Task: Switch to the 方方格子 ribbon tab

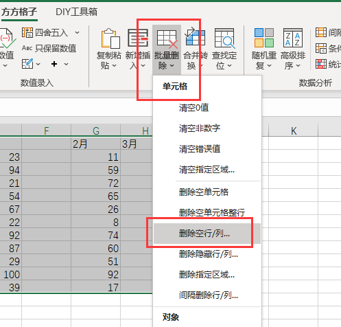Action: click(x=19, y=12)
